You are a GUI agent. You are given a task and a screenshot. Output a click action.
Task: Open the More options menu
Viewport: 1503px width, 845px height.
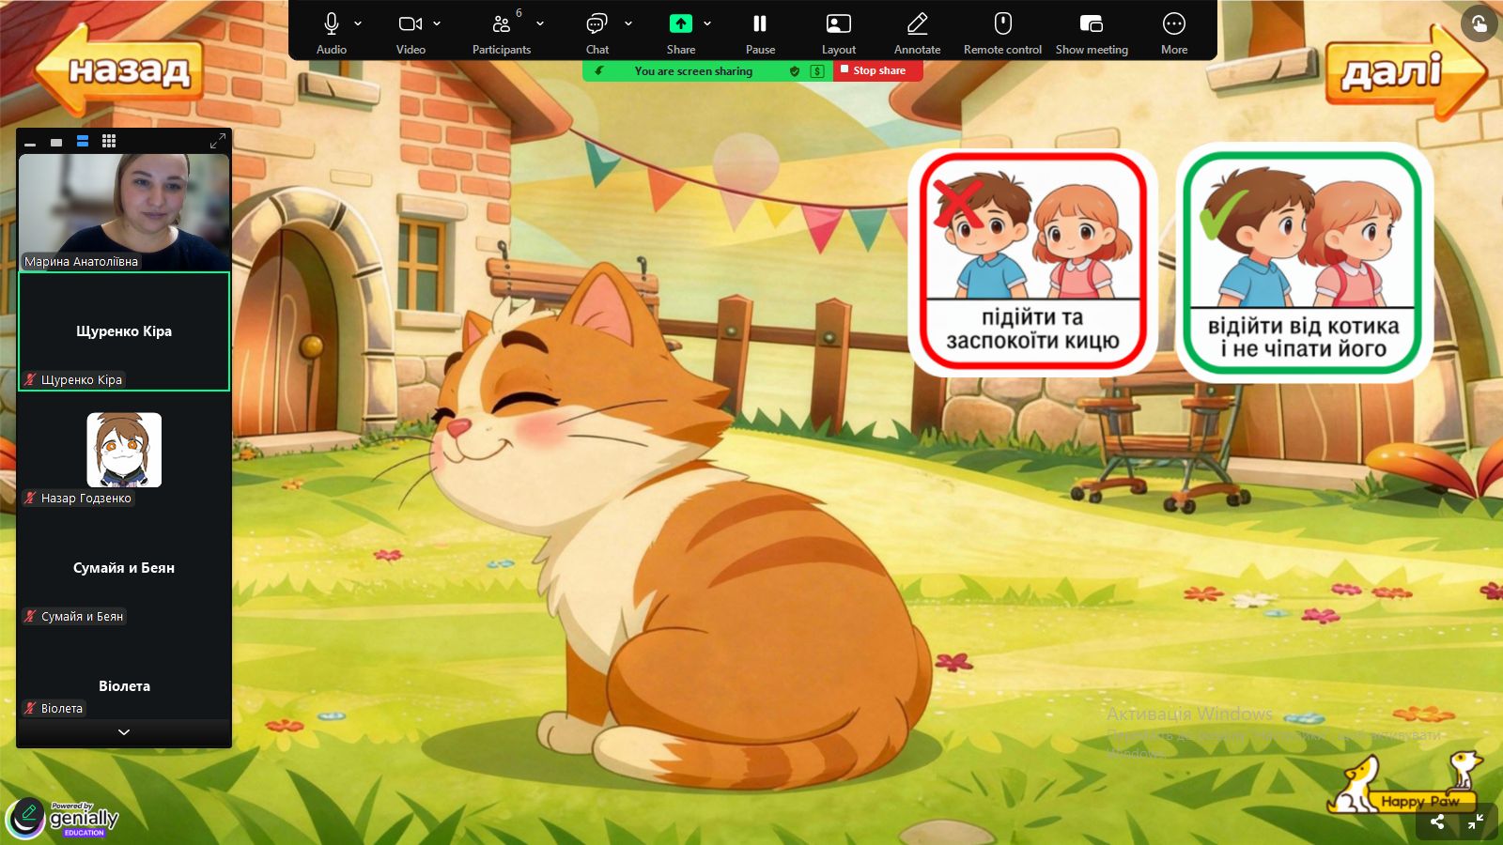coord(1173,24)
